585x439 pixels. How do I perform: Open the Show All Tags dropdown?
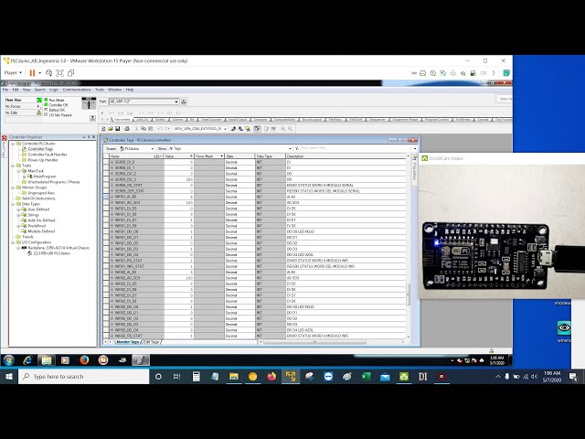(x=291, y=148)
